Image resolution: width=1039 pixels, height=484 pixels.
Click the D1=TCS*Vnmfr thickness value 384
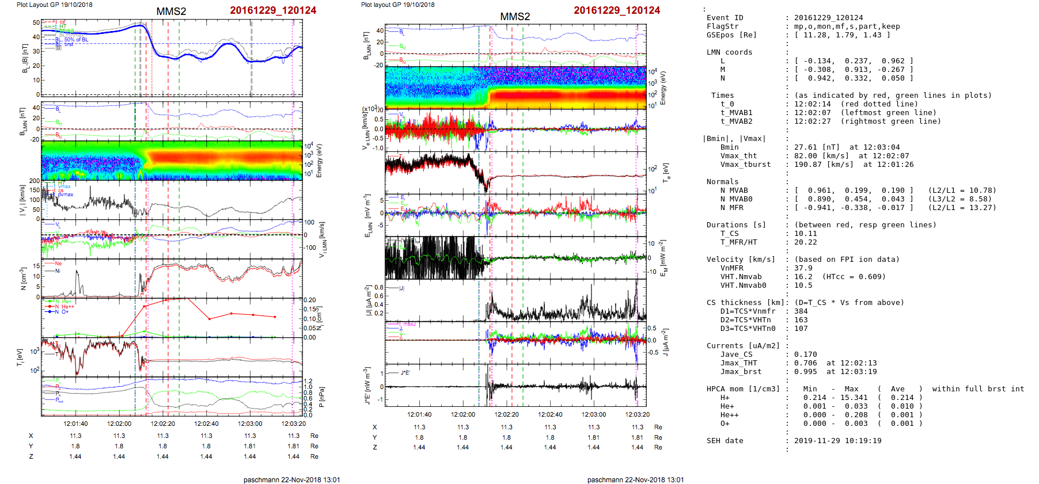click(801, 311)
